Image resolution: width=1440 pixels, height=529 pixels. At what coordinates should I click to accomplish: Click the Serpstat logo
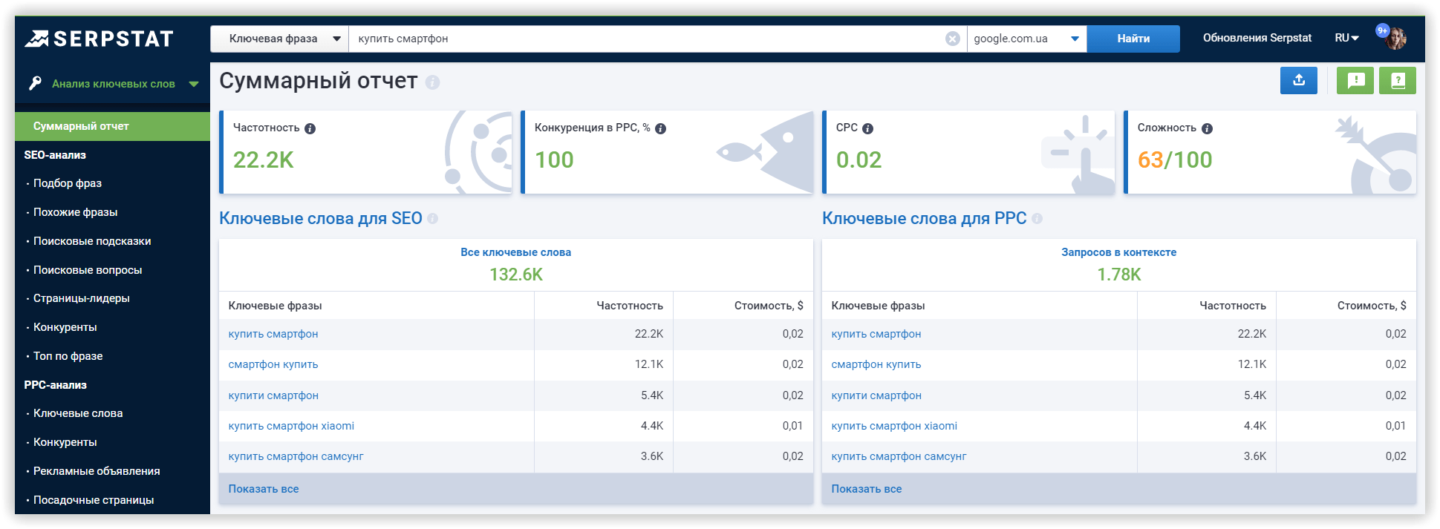click(99, 39)
